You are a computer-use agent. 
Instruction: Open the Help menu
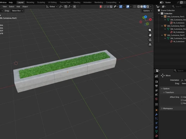coord(11,2)
